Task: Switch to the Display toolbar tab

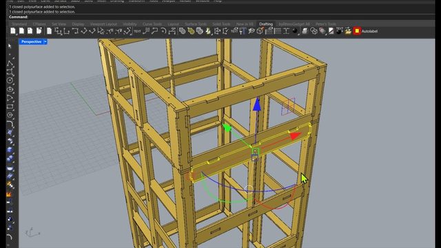Action: point(78,24)
